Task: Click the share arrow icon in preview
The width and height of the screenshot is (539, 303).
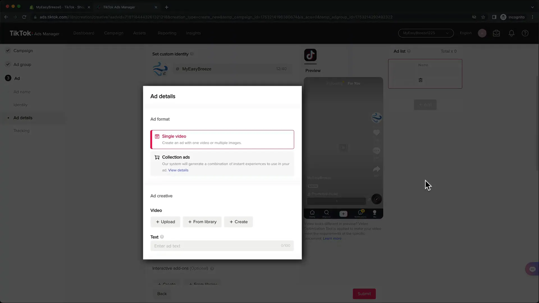Action: (x=376, y=169)
